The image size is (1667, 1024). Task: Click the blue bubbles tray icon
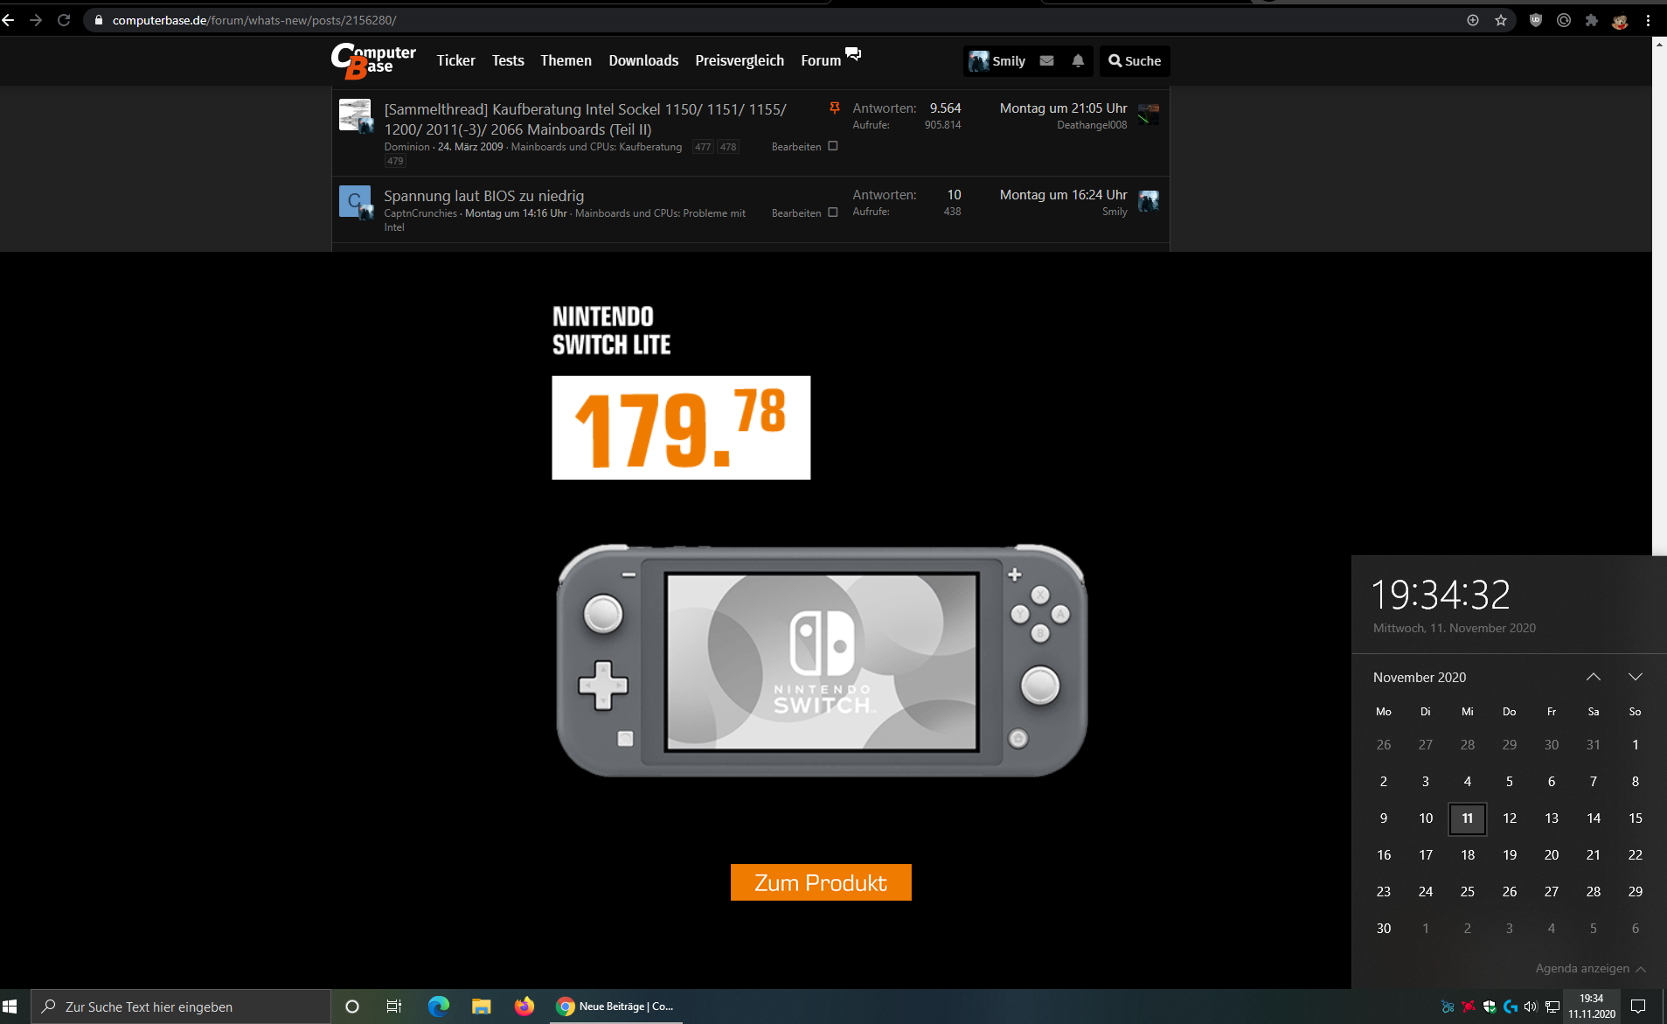[1448, 1007]
